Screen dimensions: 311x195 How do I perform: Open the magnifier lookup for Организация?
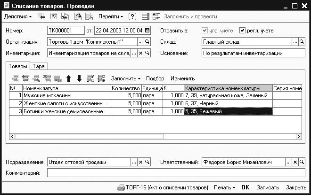(x=147, y=42)
